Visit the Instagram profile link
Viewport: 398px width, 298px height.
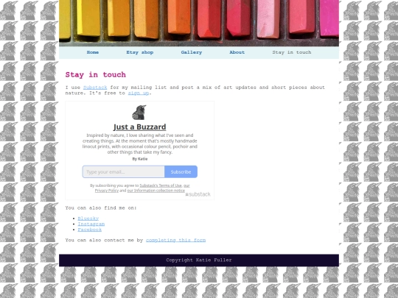91,224
